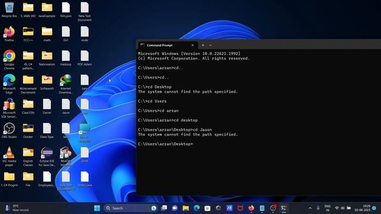381x214 pixels.
Task: Close the Command Prompt tab
Action: 192,45
